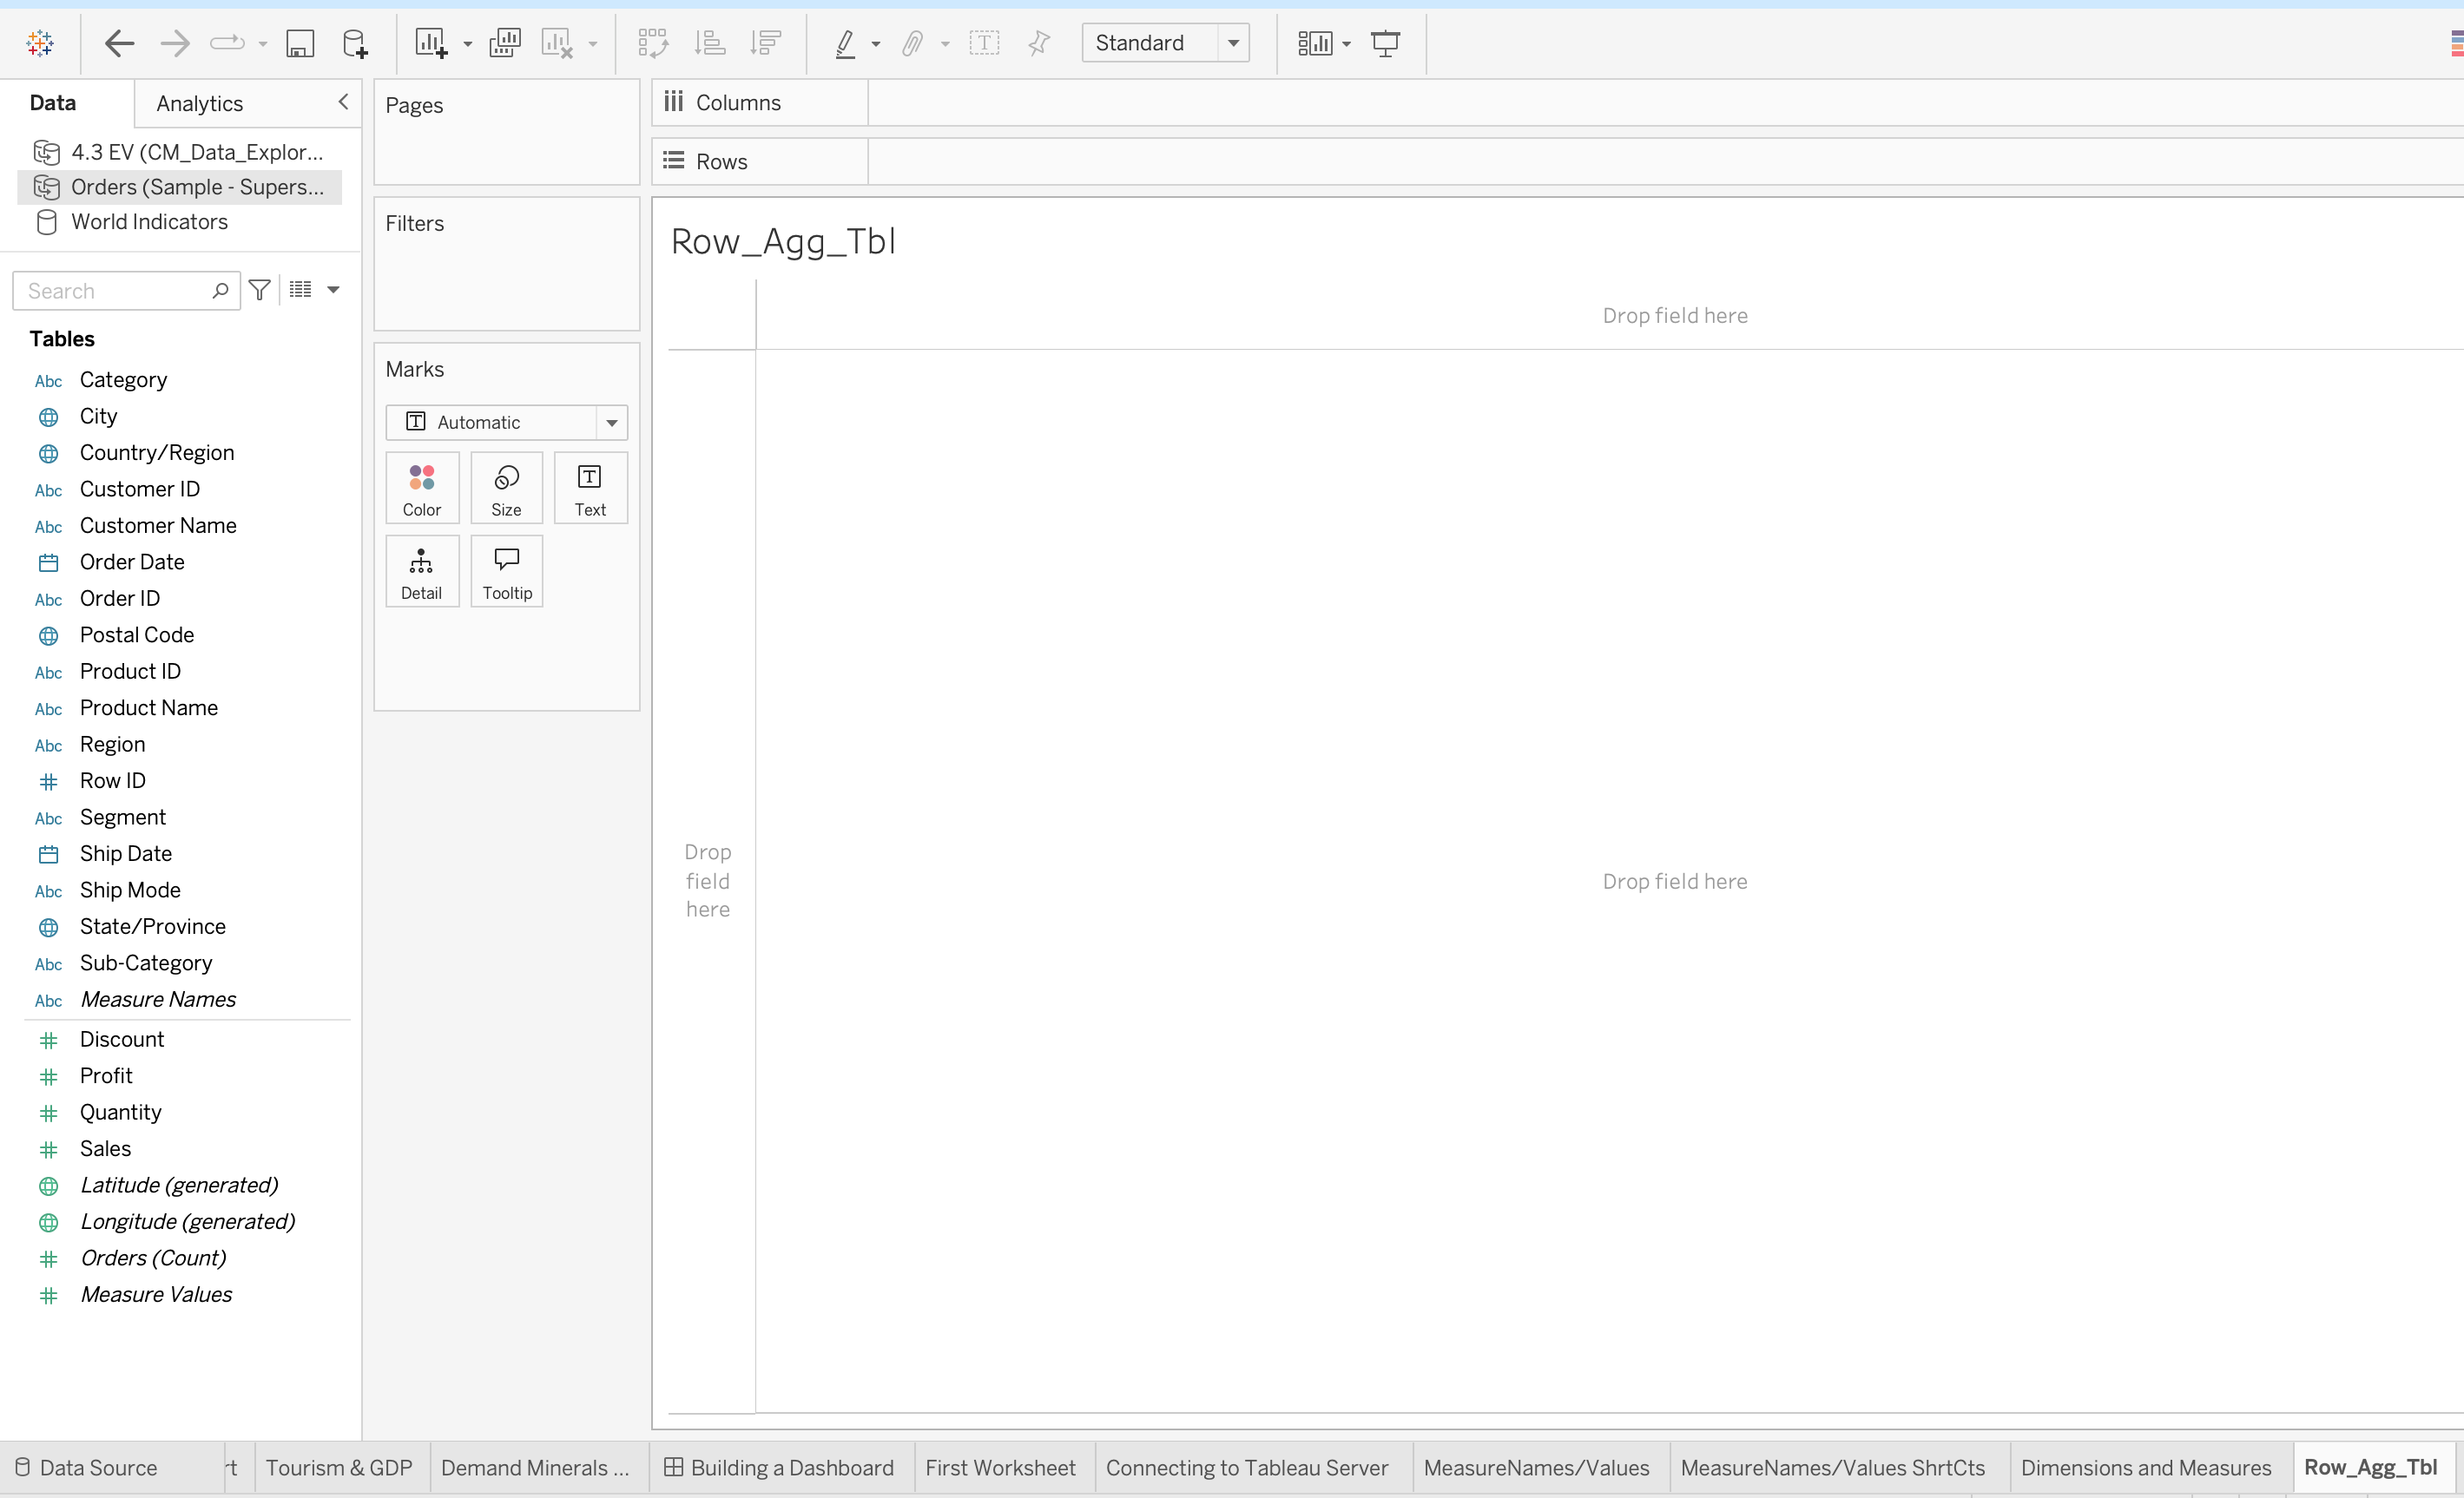The image size is (2464, 1498).
Task: Click the Text marks card button
Action: point(590,489)
